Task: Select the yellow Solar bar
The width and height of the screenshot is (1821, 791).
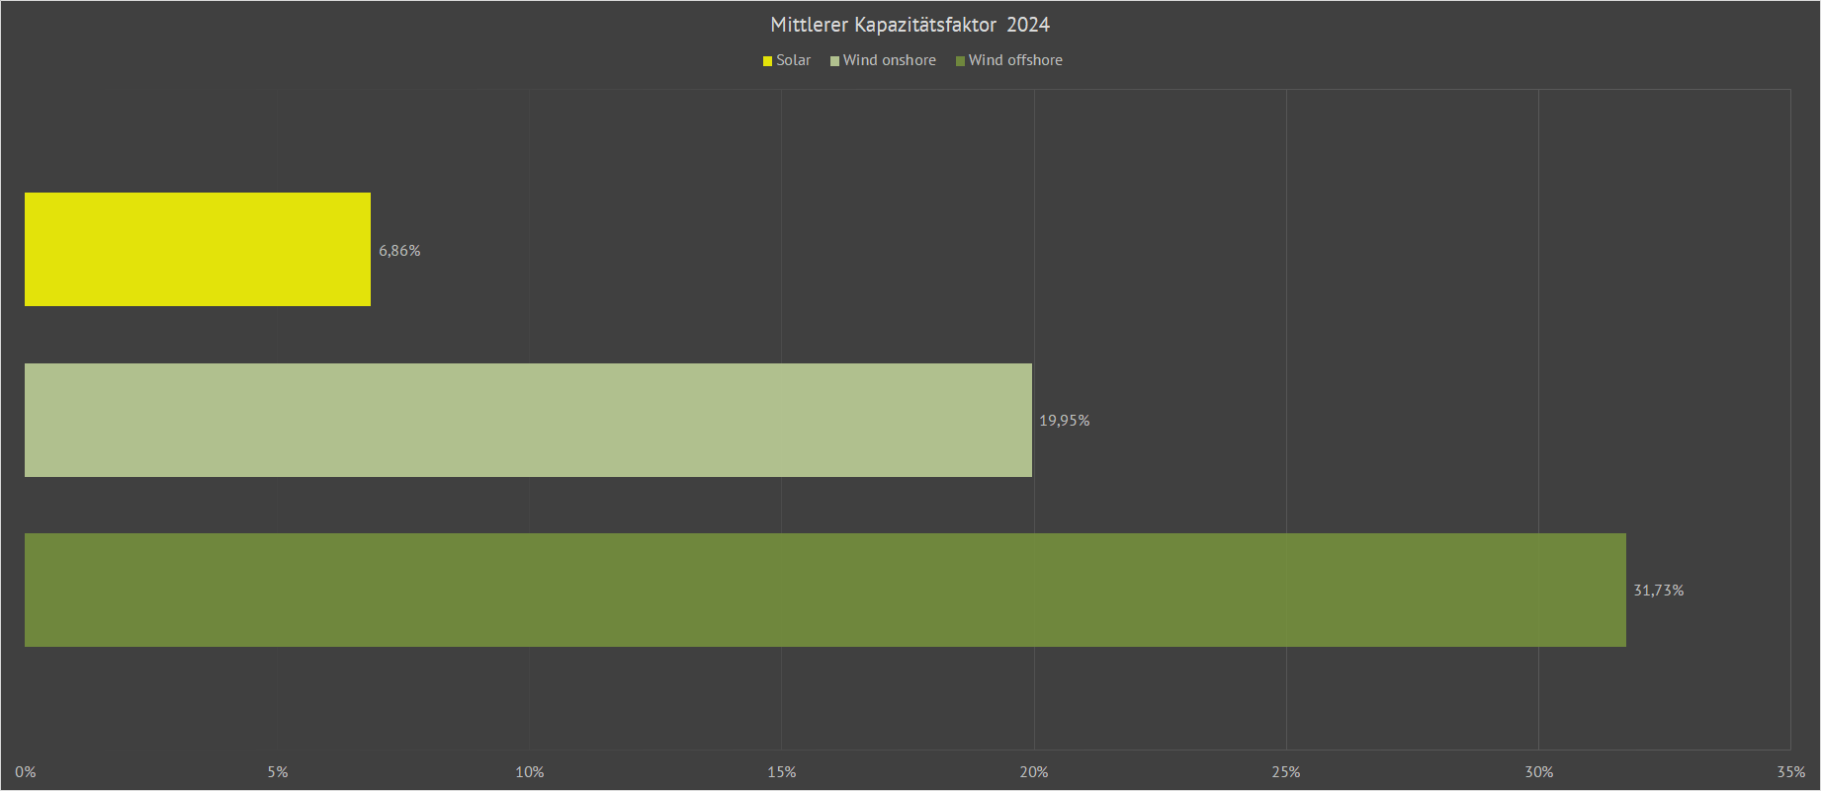Action: click(x=198, y=249)
